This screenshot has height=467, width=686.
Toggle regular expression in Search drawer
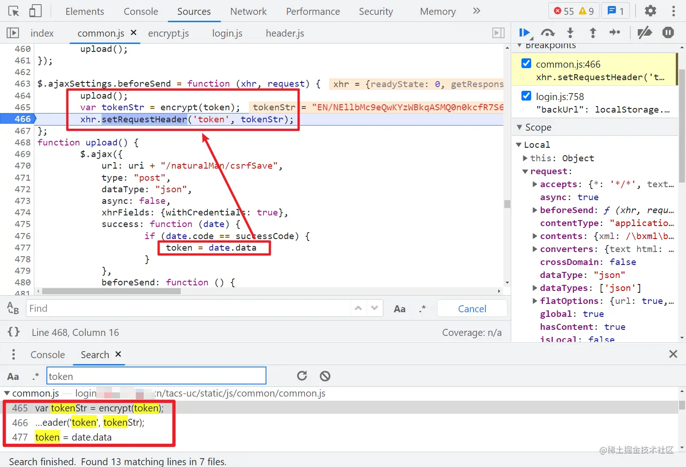pyautogui.click(x=36, y=376)
